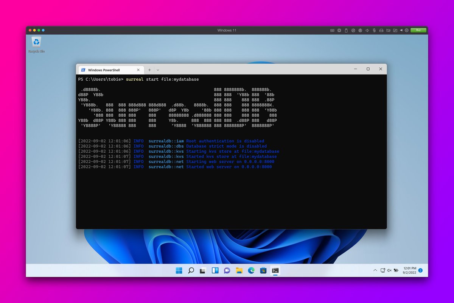Image resolution: width=454 pixels, height=303 pixels.
Task: Click the battery icon in system tray
Action: tap(396, 270)
